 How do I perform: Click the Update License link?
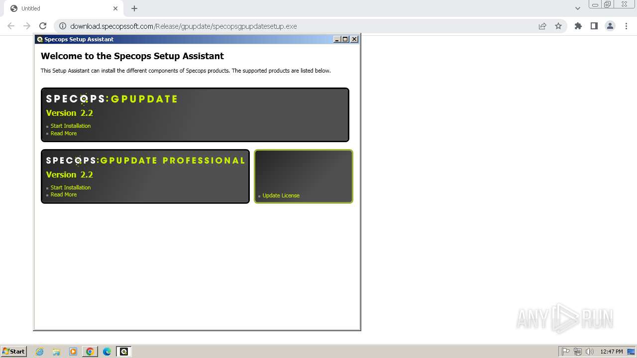click(281, 195)
